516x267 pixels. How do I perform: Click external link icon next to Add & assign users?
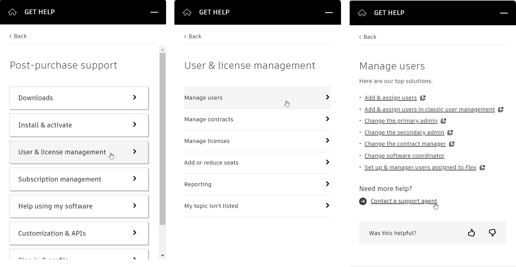coord(423,98)
